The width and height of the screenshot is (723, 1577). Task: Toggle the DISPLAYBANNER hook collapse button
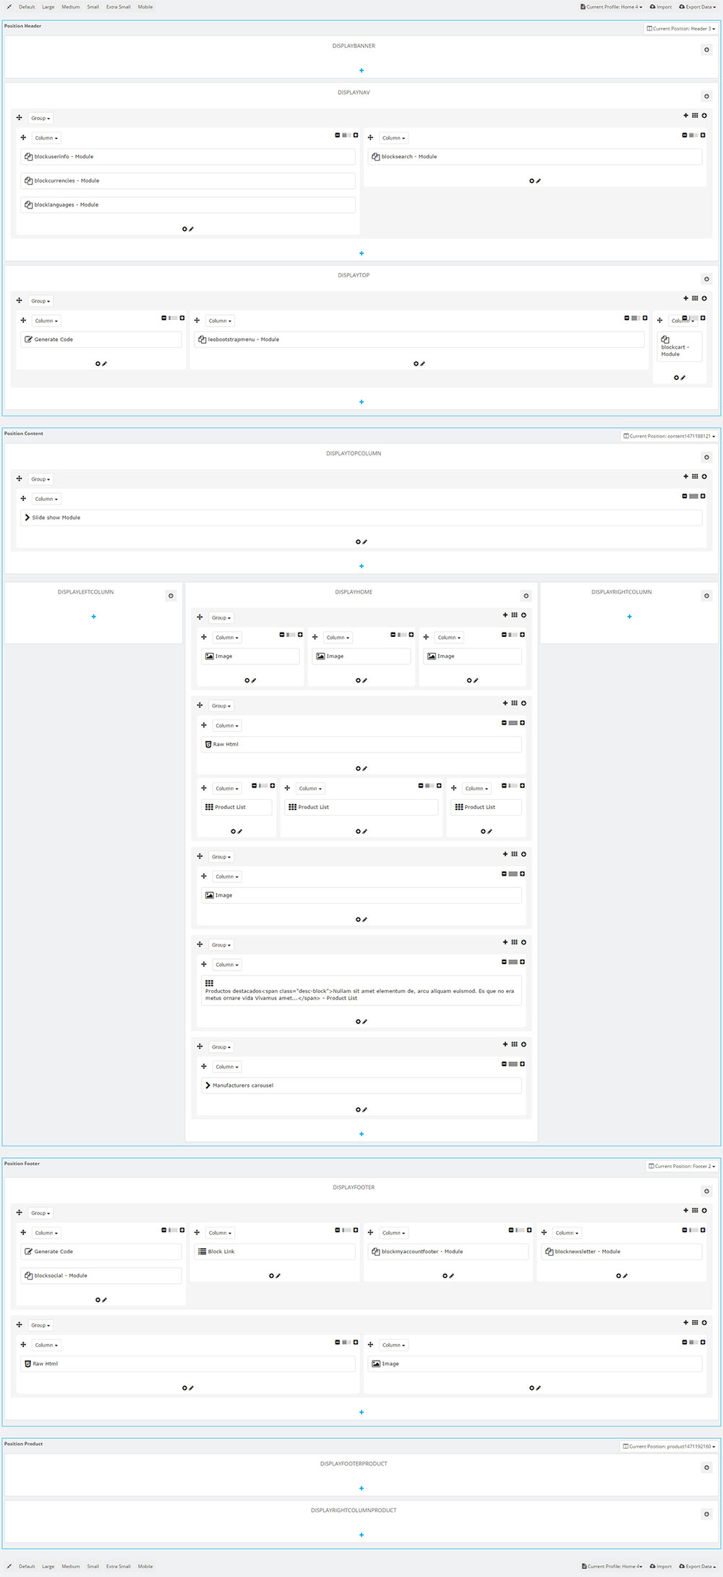tap(706, 50)
